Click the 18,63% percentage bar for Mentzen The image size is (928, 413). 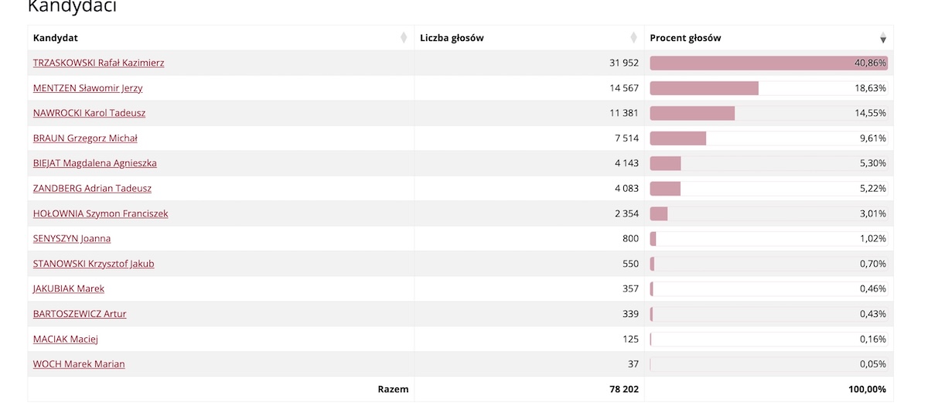[769, 88]
